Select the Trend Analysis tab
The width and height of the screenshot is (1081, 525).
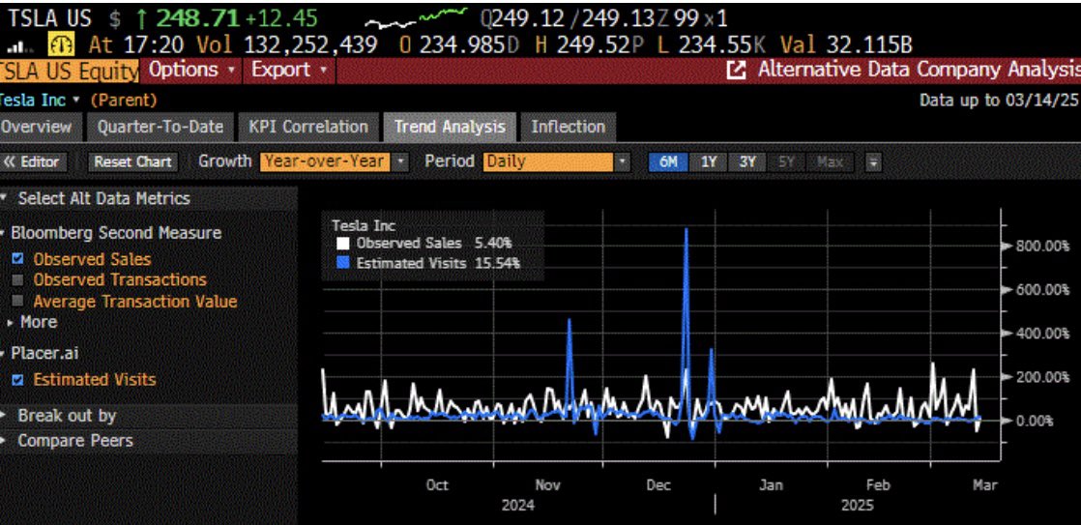pos(450,128)
